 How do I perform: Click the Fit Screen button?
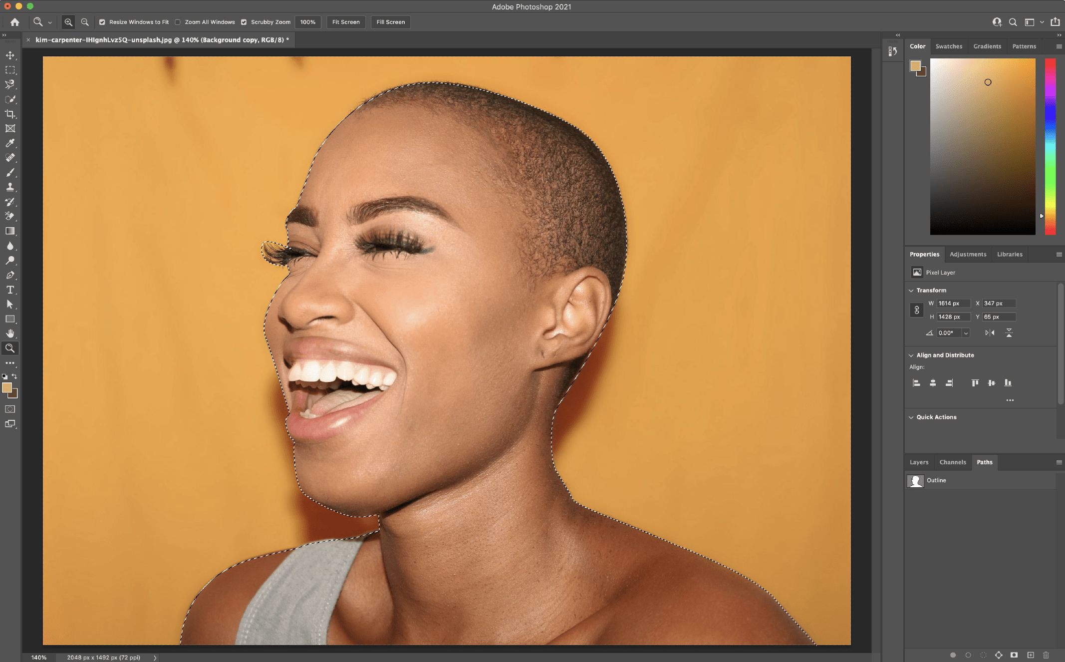(x=345, y=21)
